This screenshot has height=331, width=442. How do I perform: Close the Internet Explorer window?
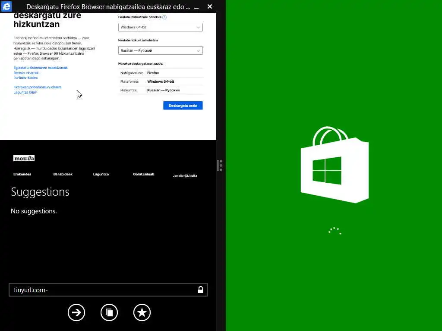point(210,6)
